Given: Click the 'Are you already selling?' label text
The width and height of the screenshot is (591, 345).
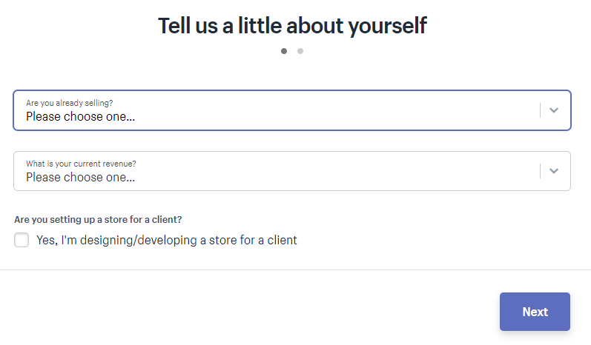Looking at the screenshot, I should point(70,103).
